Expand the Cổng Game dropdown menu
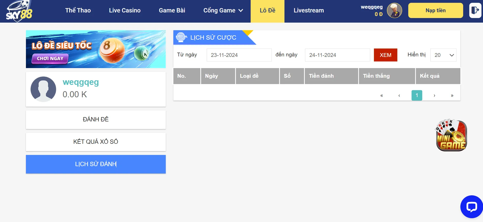 [x=223, y=10]
